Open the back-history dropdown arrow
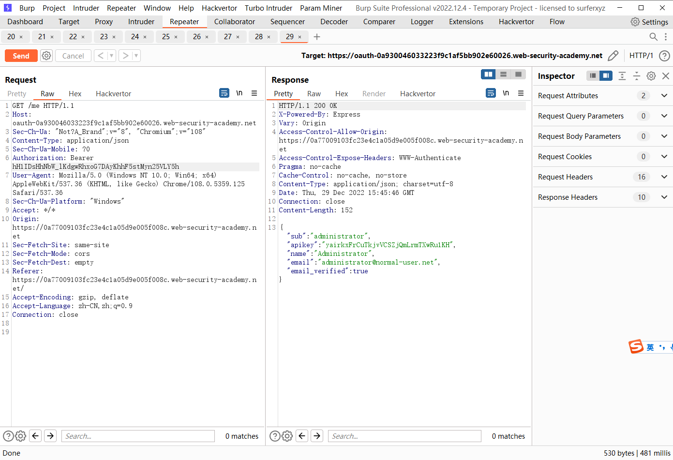The height and width of the screenshot is (460, 673). point(112,56)
